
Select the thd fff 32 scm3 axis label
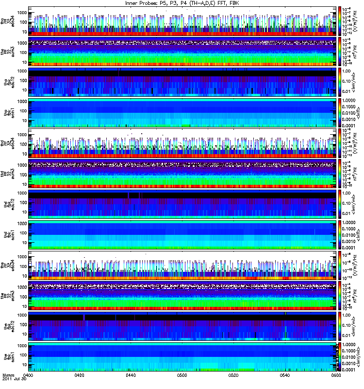(x=8, y=174)
